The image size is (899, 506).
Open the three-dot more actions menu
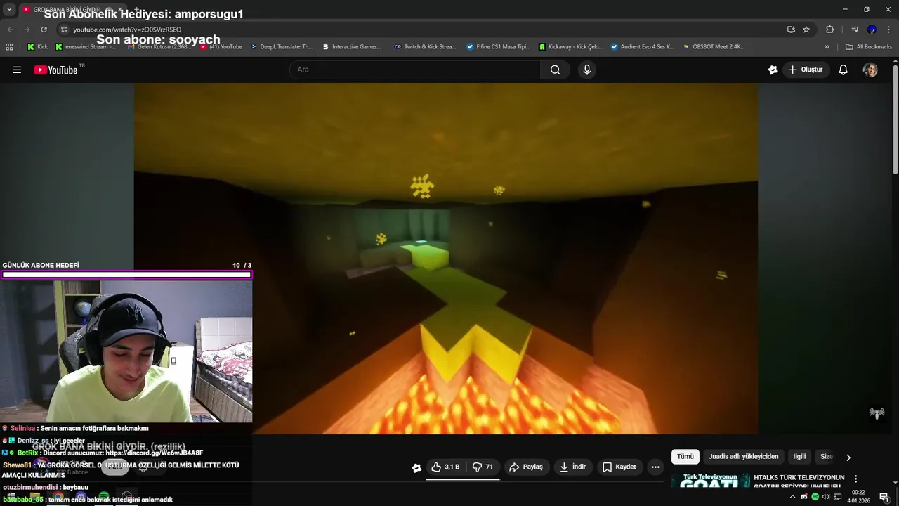[655, 467]
